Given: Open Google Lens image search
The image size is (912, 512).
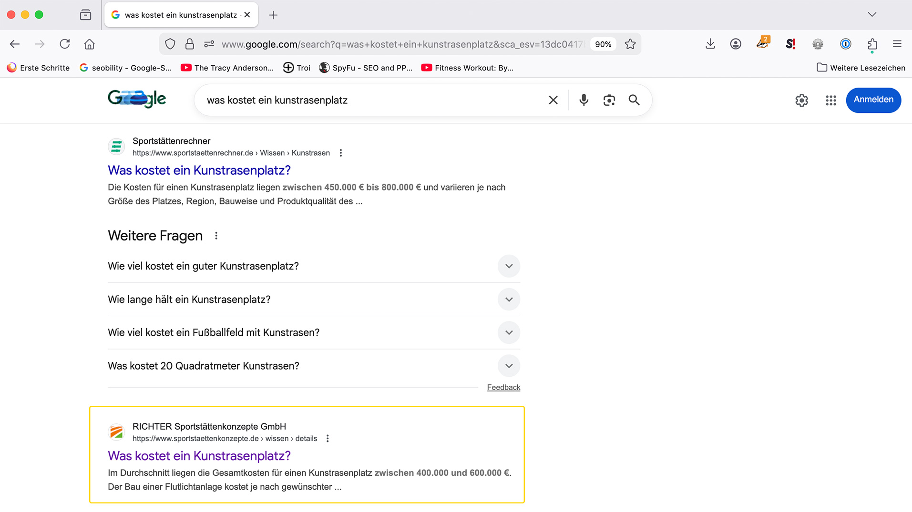Looking at the screenshot, I should [609, 100].
